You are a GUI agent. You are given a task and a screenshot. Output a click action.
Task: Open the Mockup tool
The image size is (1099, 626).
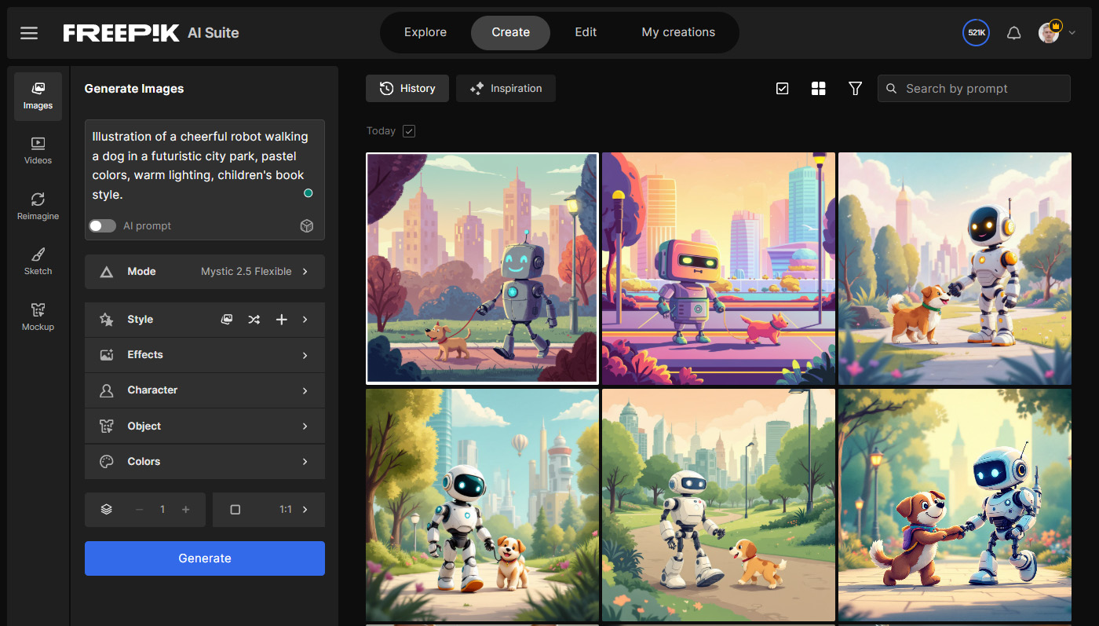[x=38, y=317]
